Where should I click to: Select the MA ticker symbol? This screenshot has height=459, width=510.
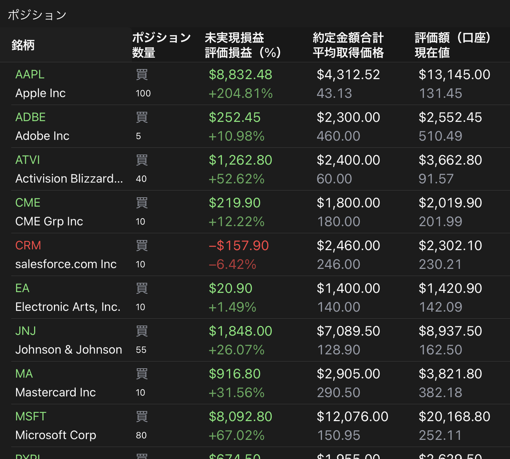(24, 373)
